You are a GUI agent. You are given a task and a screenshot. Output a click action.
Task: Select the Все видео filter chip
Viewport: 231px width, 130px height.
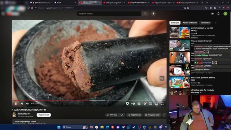(x=175, y=23)
